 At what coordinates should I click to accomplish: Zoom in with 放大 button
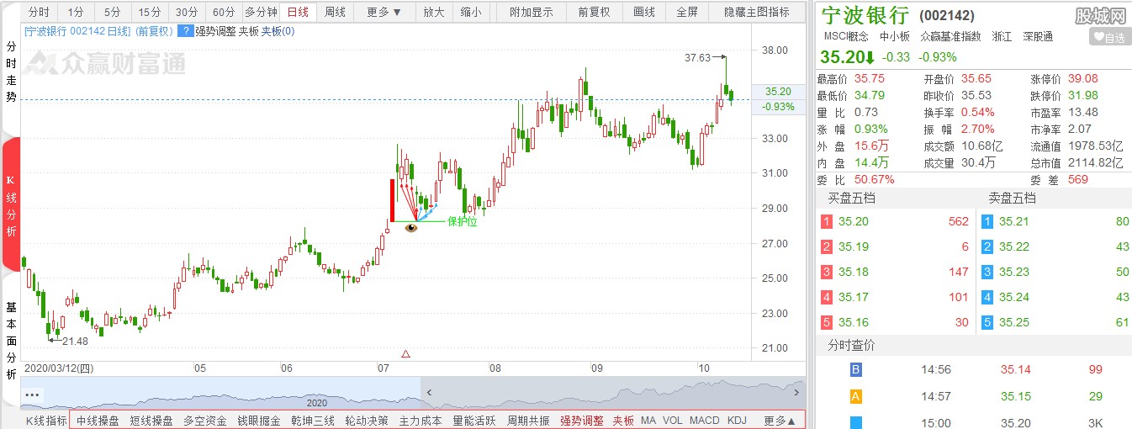[x=434, y=13]
